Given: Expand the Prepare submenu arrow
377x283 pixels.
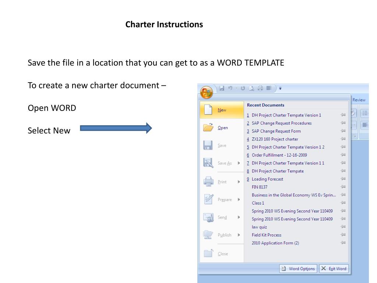Looking at the screenshot, I should (239, 199).
